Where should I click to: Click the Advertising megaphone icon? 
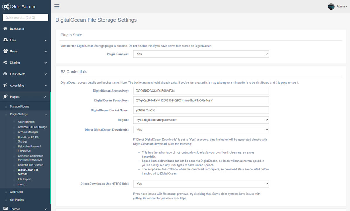(5, 85)
